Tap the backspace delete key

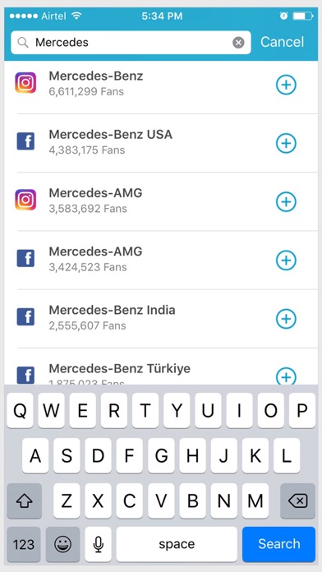pyautogui.click(x=297, y=501)
